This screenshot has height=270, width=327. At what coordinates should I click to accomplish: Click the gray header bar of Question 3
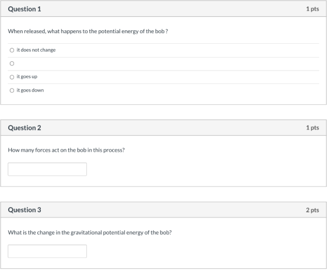tap(163, 210)
